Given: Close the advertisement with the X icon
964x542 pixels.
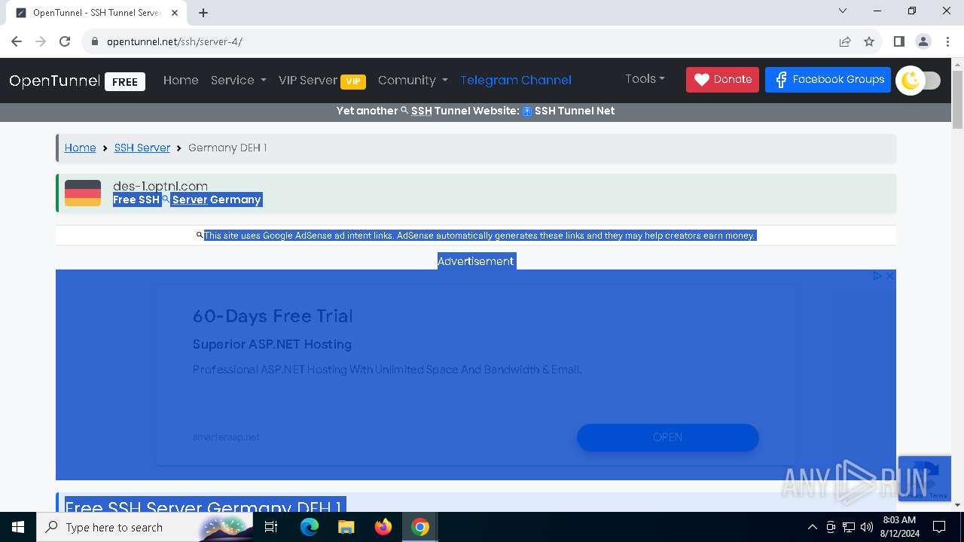Looking at the screenshot, I should pos(889,276).
